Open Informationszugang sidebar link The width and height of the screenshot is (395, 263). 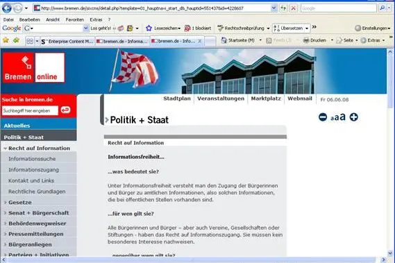(33, 170)
